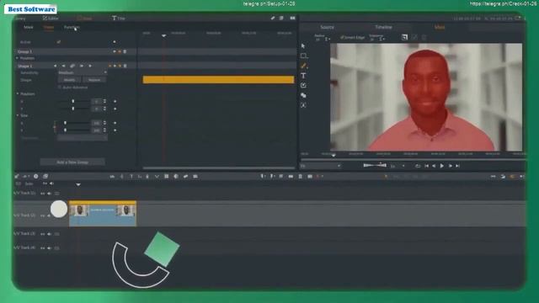Adjust the Position X value stepper
The width and height of the screenshot is (539, 303).
104,101
